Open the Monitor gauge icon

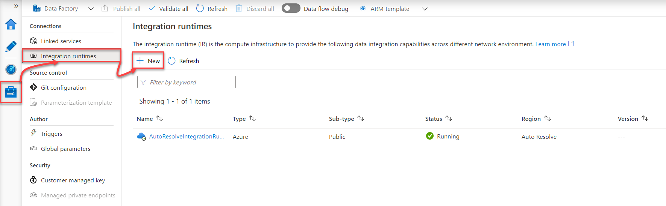[11, 69]
